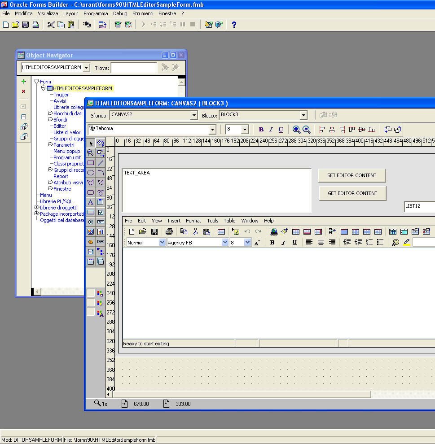Click the Align Left objects icon

click(322, 130)
